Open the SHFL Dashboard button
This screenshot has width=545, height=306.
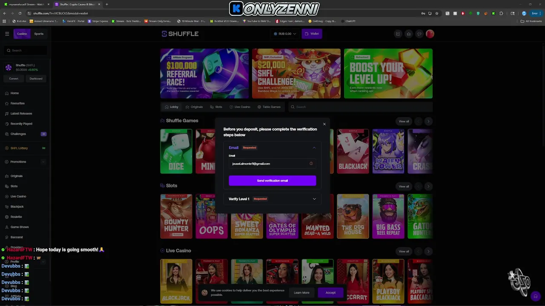point(36,79)
